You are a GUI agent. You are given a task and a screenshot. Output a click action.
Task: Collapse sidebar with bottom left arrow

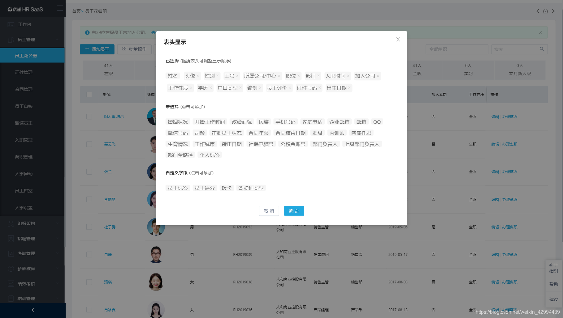pos(33,310)
